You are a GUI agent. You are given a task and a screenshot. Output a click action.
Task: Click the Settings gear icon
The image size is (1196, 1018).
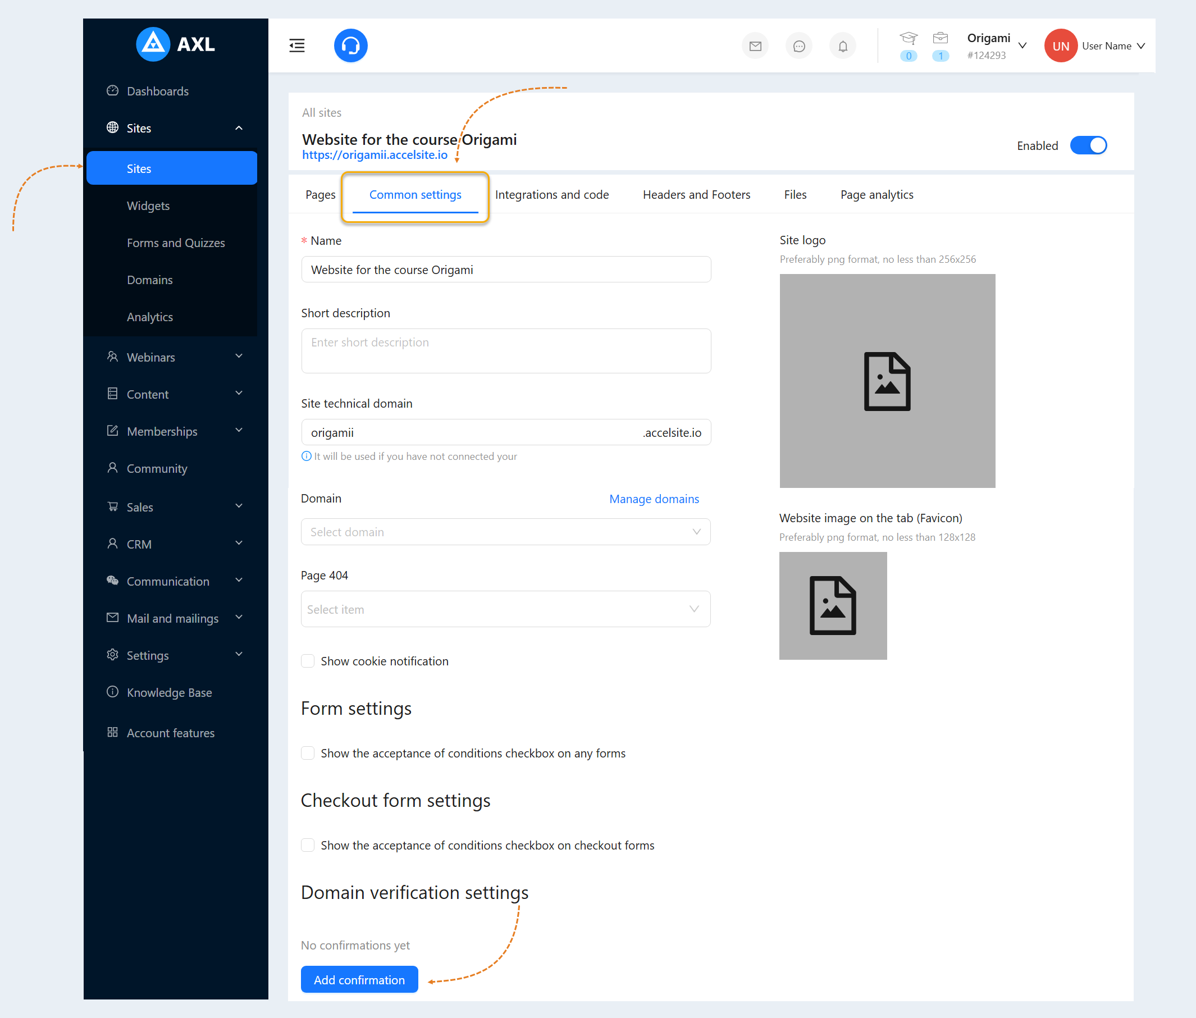(112, 655)
